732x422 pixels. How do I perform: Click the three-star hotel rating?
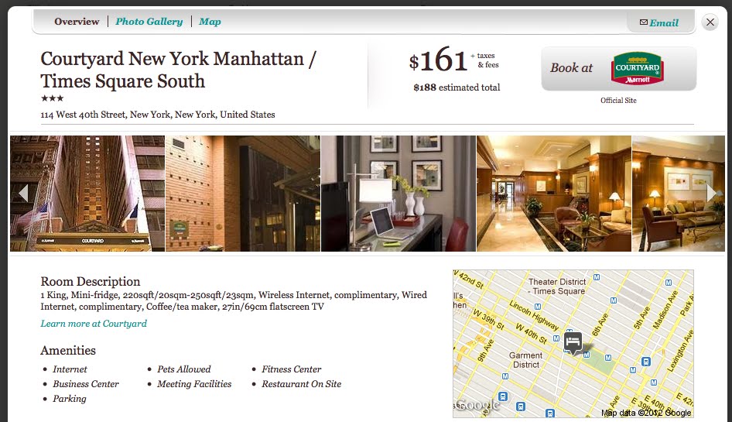point(52,98)
